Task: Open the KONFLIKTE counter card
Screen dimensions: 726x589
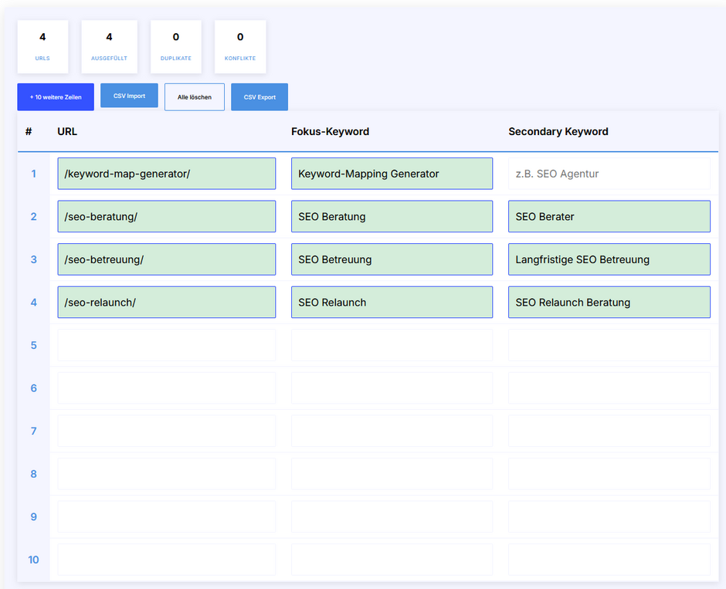Action: (239, 46)
